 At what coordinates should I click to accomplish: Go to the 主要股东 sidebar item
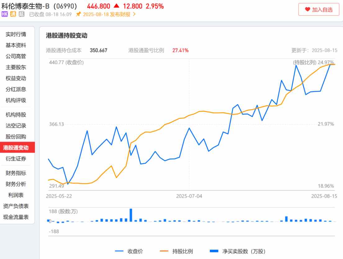[x=16, y=67]
